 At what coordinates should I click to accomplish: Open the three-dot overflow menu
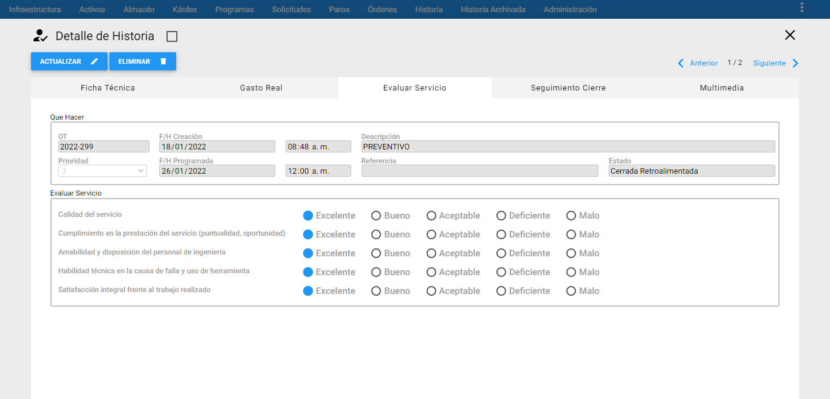[x=802, y=7]
